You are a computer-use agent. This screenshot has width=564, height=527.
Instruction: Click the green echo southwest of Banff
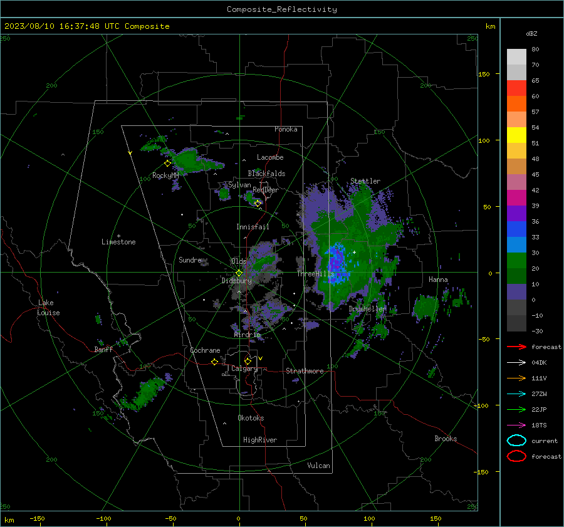[x=144, y=394]
